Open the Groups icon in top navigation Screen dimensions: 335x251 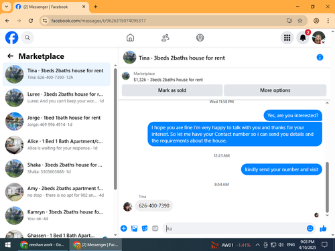[200, 37]
